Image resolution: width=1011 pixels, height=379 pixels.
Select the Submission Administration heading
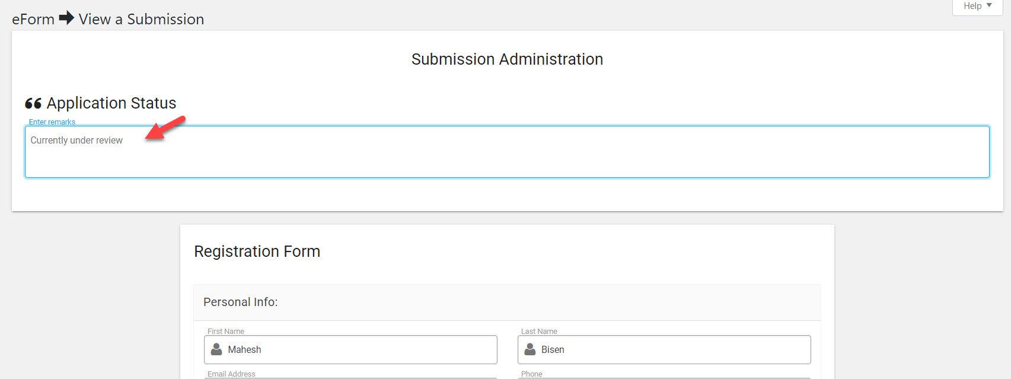click(507, 59)
